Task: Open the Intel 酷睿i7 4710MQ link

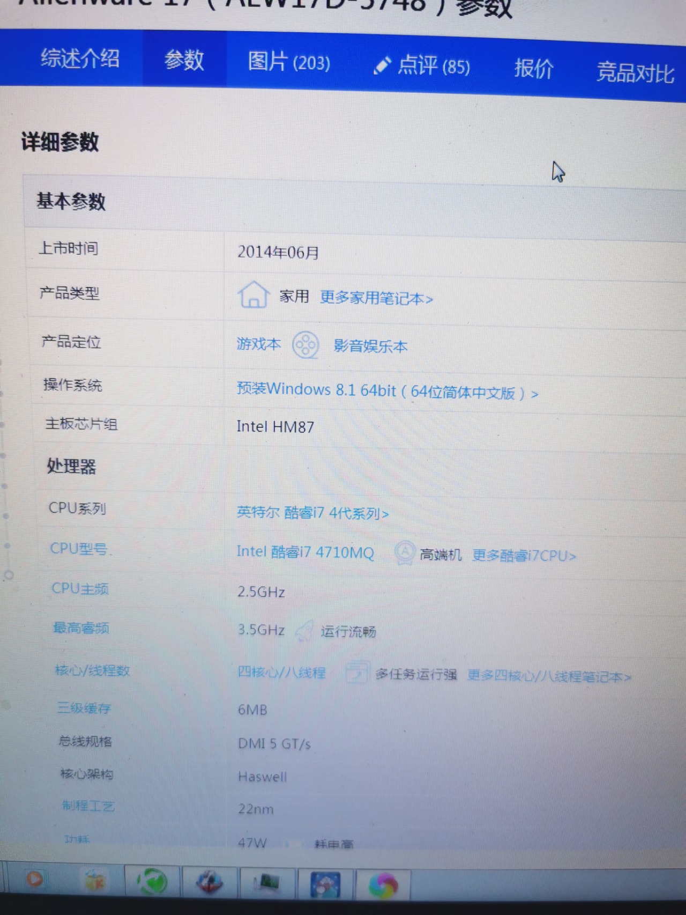Action: tap(305, 552)
